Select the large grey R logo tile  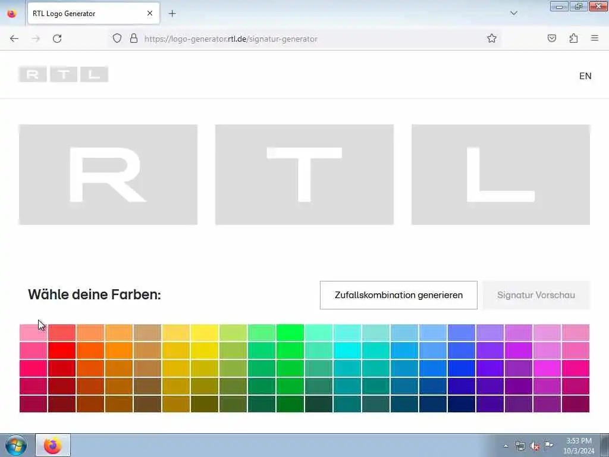108,174
